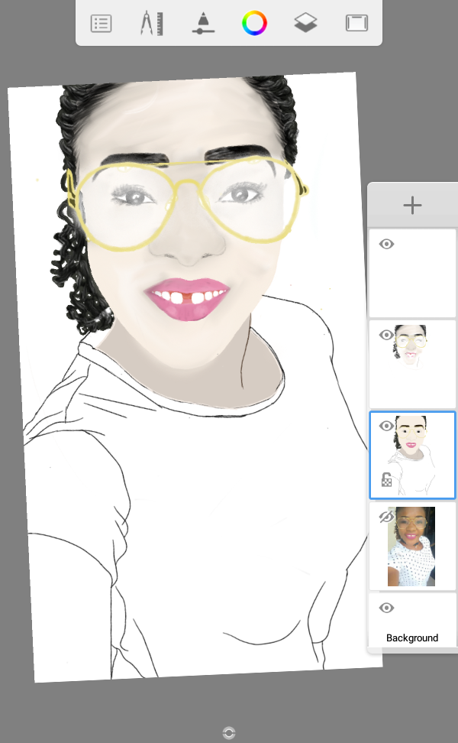Open the brush library icon
458x743 pixels.
click(203, 23)
